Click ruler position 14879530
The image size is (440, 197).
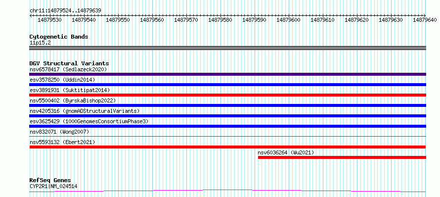coord(49,20)
